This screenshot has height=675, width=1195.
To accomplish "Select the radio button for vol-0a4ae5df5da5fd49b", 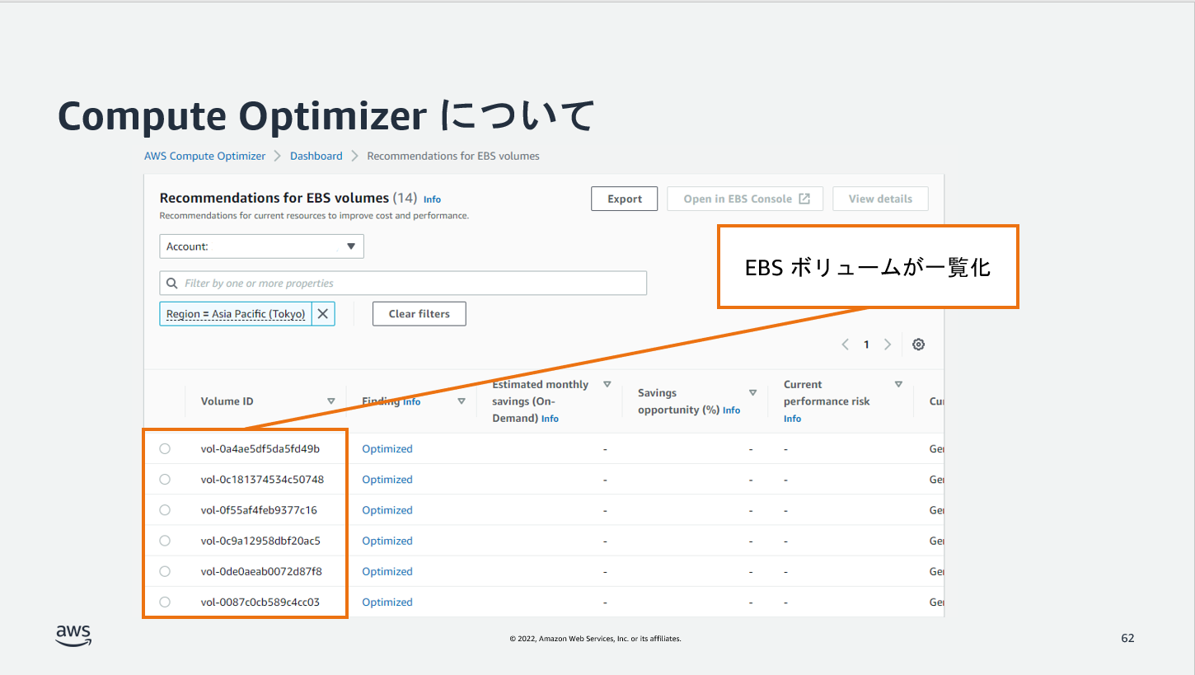I will coord(165,448).
